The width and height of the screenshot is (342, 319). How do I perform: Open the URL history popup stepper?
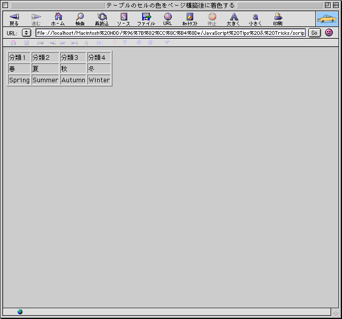[26, 33]
